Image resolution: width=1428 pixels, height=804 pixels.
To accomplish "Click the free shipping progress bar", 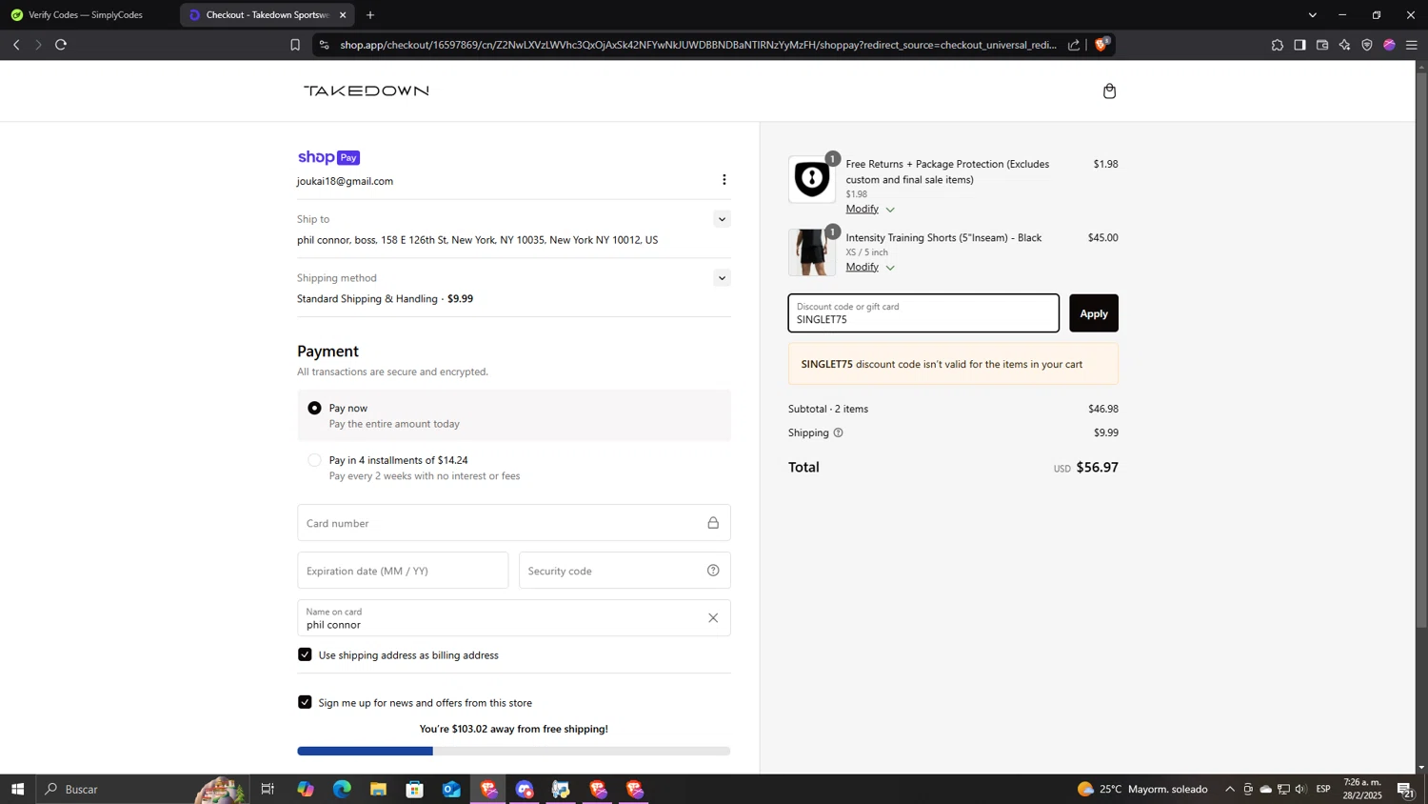I will [x=514, y=752].
